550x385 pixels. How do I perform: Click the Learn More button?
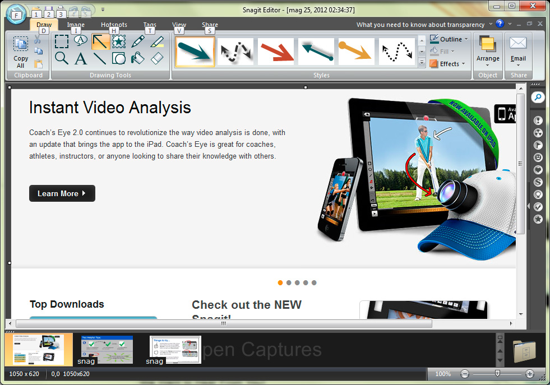[62, 193]
